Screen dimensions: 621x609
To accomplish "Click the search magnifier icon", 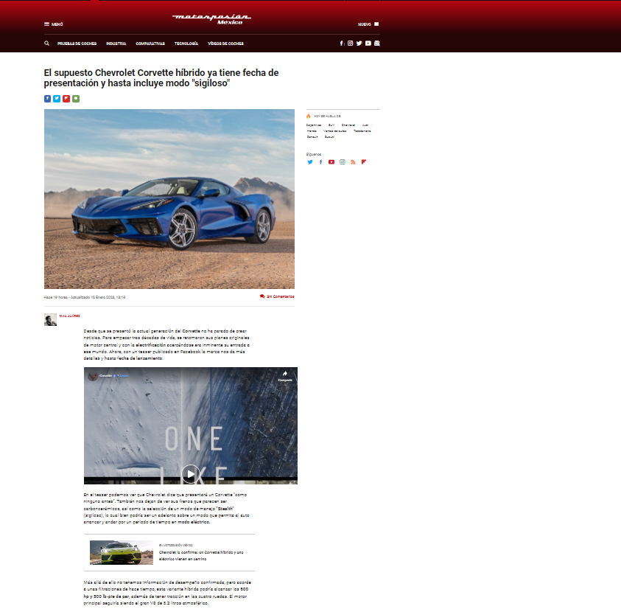I will tap(46, 43).
